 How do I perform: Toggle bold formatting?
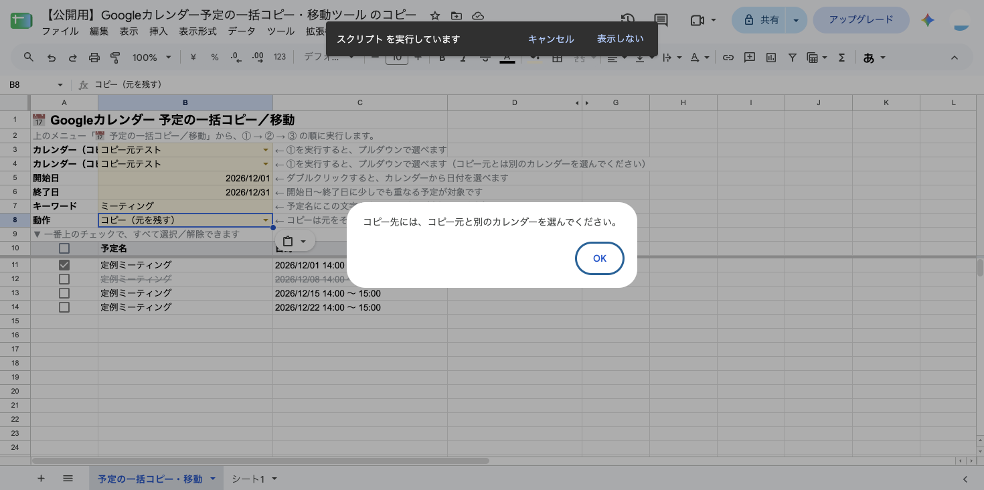tap(442, 59)
